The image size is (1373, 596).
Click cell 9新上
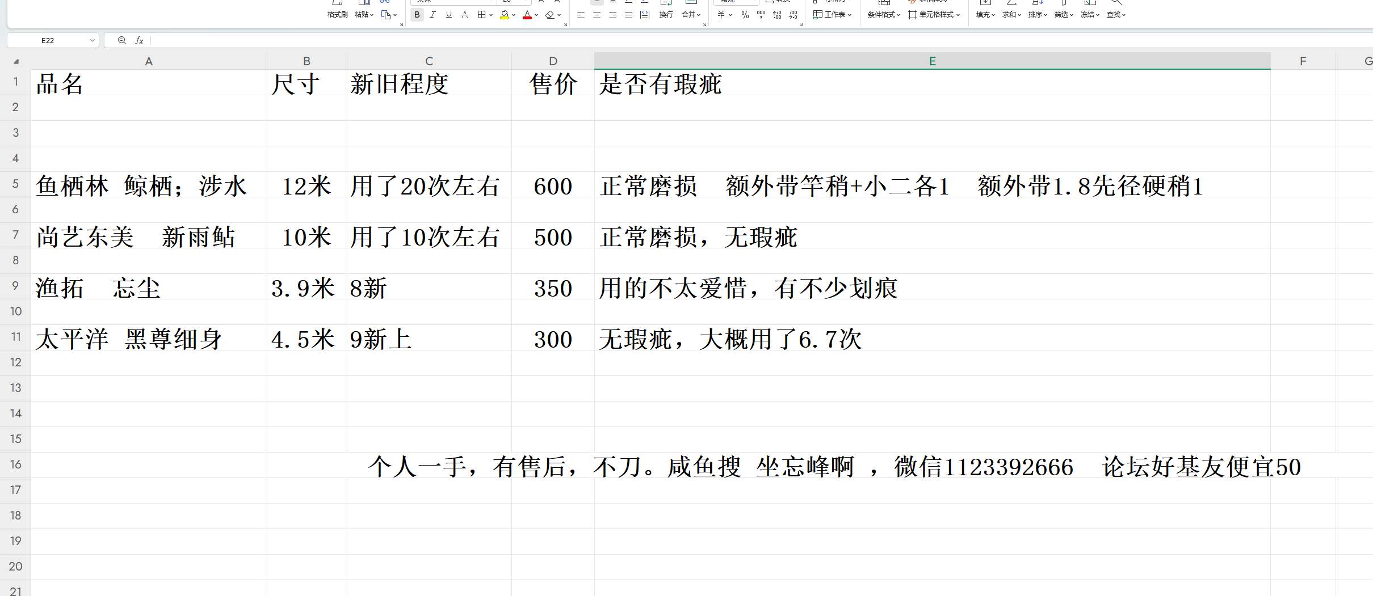(429, 337)
